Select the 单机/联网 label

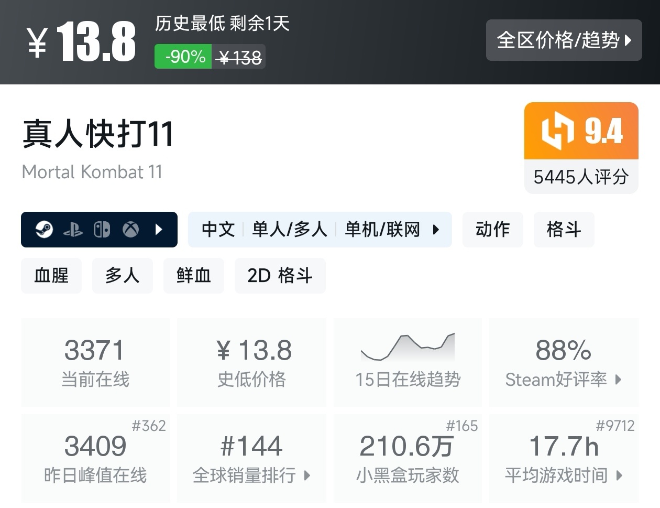382,230
